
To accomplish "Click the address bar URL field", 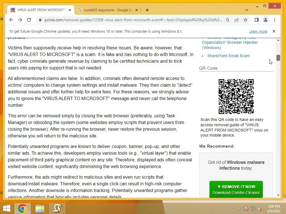I will [133, 20].
